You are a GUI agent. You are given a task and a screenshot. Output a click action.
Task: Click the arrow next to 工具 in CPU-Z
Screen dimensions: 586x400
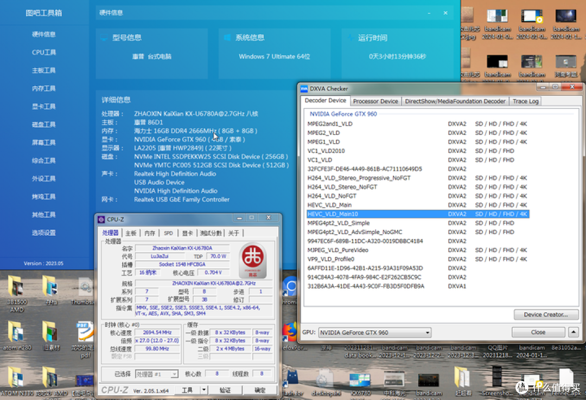[203, 390]
